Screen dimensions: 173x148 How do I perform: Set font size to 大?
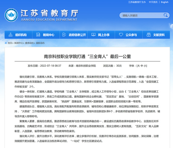139,66
